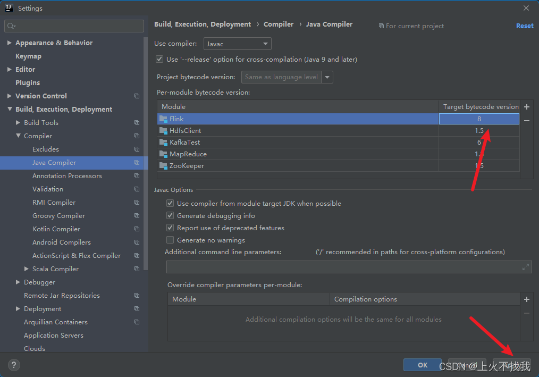This screenshot has height=377, width=539.
Task: Click Additional command line parameters input field
Action: tap(349, 267)
